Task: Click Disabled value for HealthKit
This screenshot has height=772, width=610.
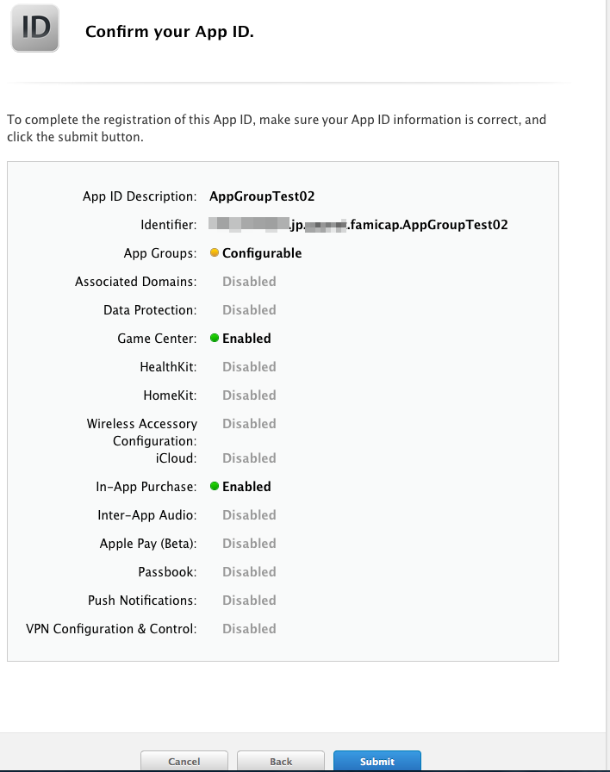Action: [249, 367]
